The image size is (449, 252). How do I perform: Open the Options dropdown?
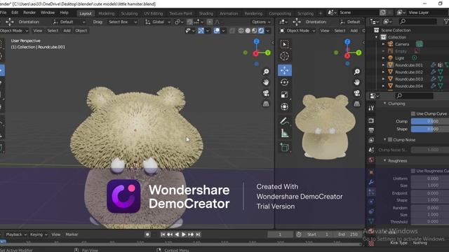pyautogui.click(x=261, y=22)
